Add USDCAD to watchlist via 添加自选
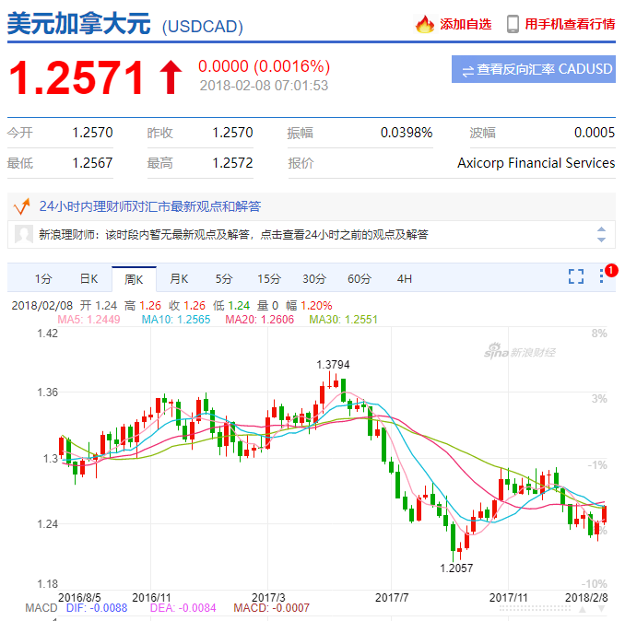The image size is (625, 621). [466, 24]
